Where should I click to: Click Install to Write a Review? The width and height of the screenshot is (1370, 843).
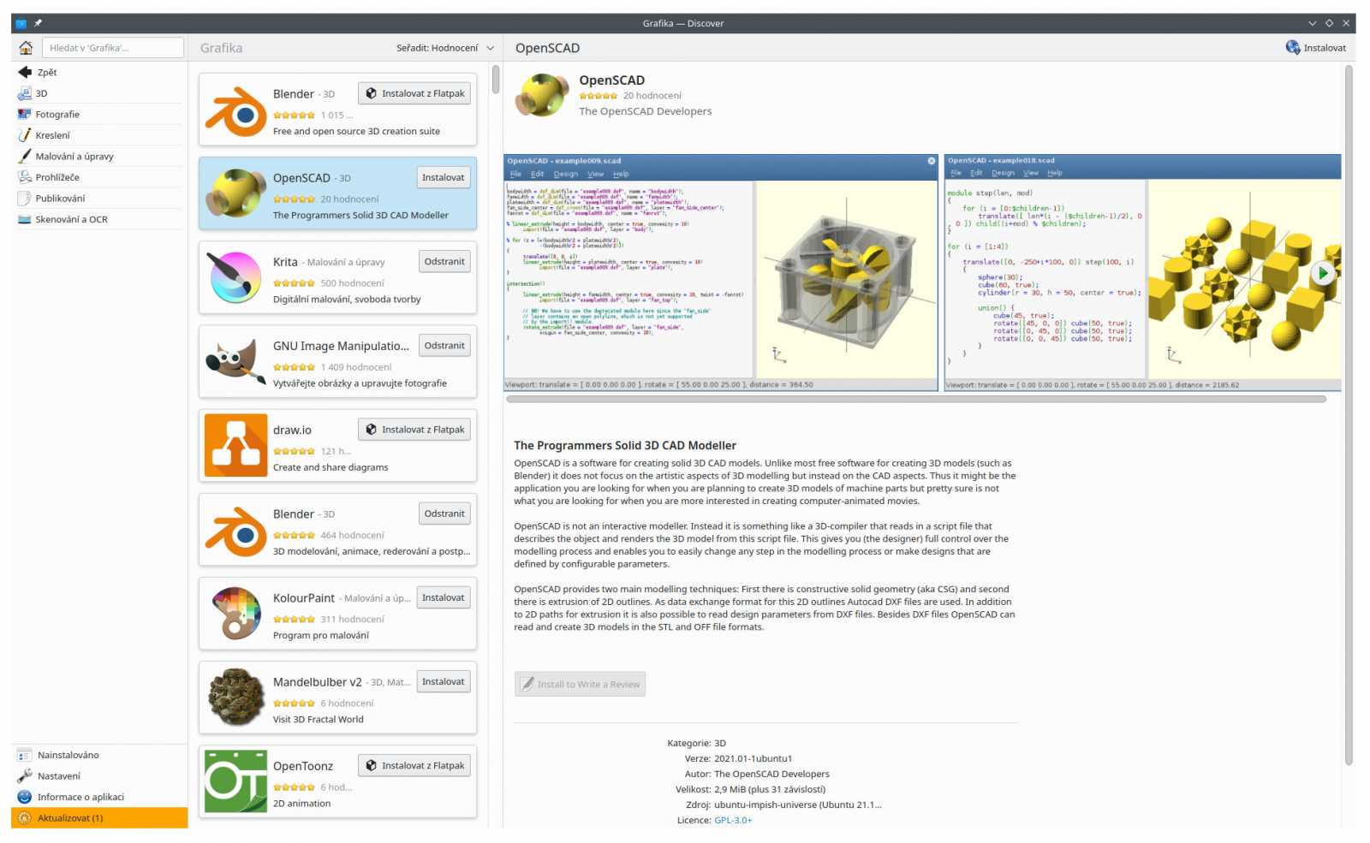tap(580, 684)
